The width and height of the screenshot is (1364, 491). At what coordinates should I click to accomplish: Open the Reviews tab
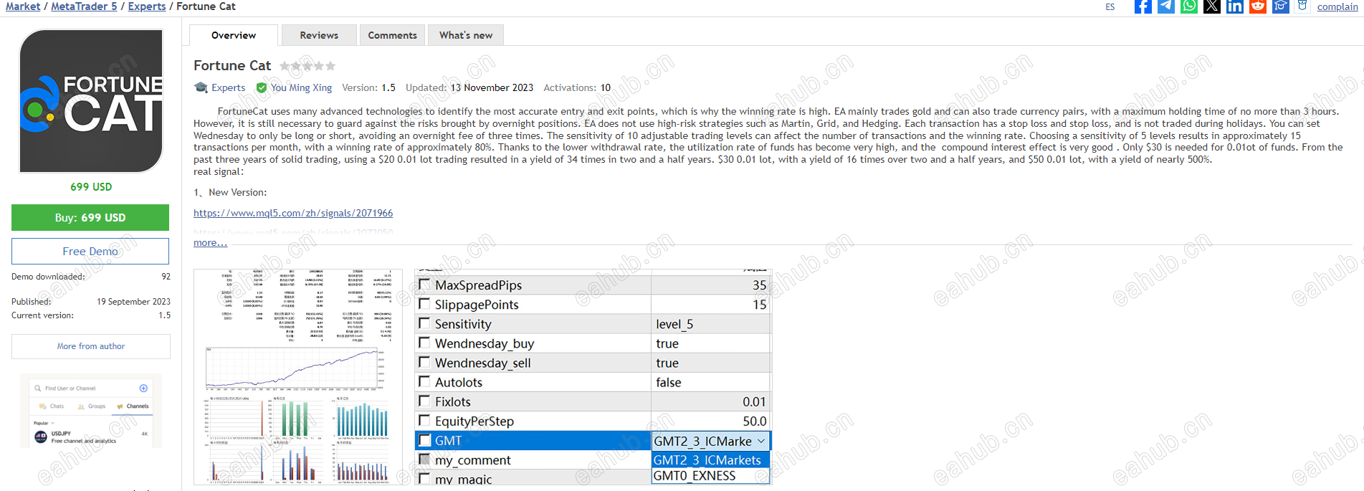319,35
